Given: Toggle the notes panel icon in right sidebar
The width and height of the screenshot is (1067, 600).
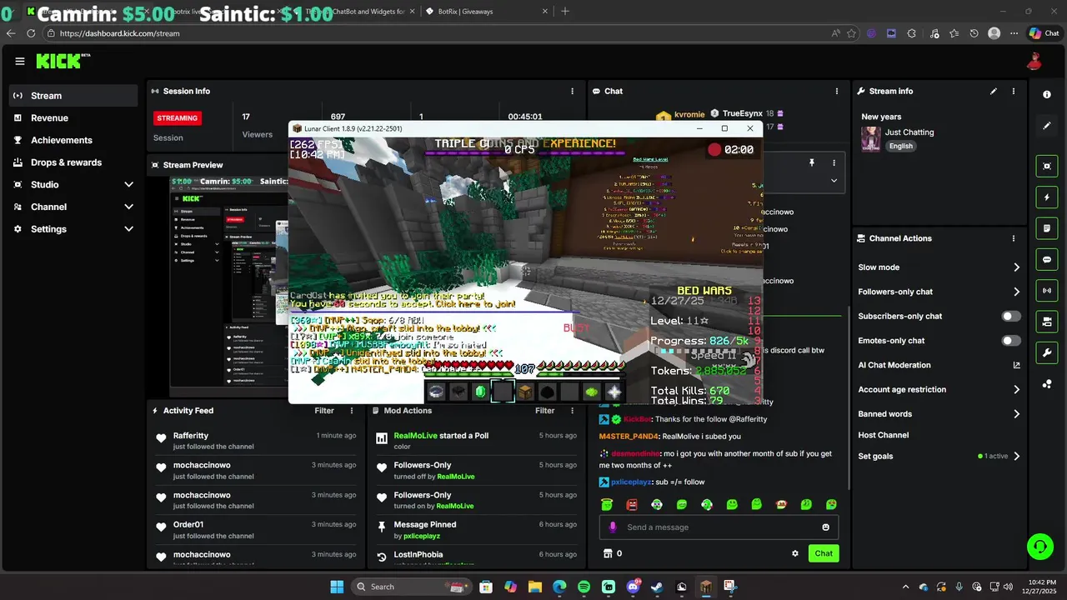Looking at the screenshot, I should point(1047,228).
